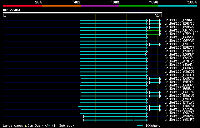Click the green alignment segment for A7P9J1
The width and height of the screenshot is (200, 128).
154,34
